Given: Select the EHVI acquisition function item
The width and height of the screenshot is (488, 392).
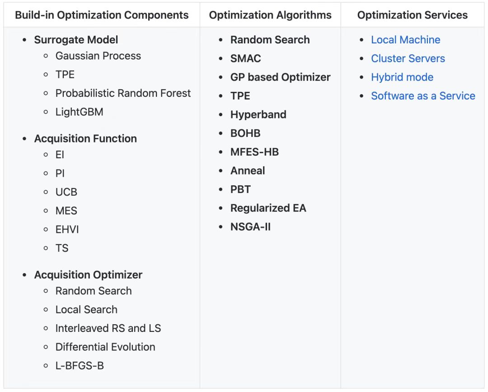Looking at the screenshot, I should 67,229.
